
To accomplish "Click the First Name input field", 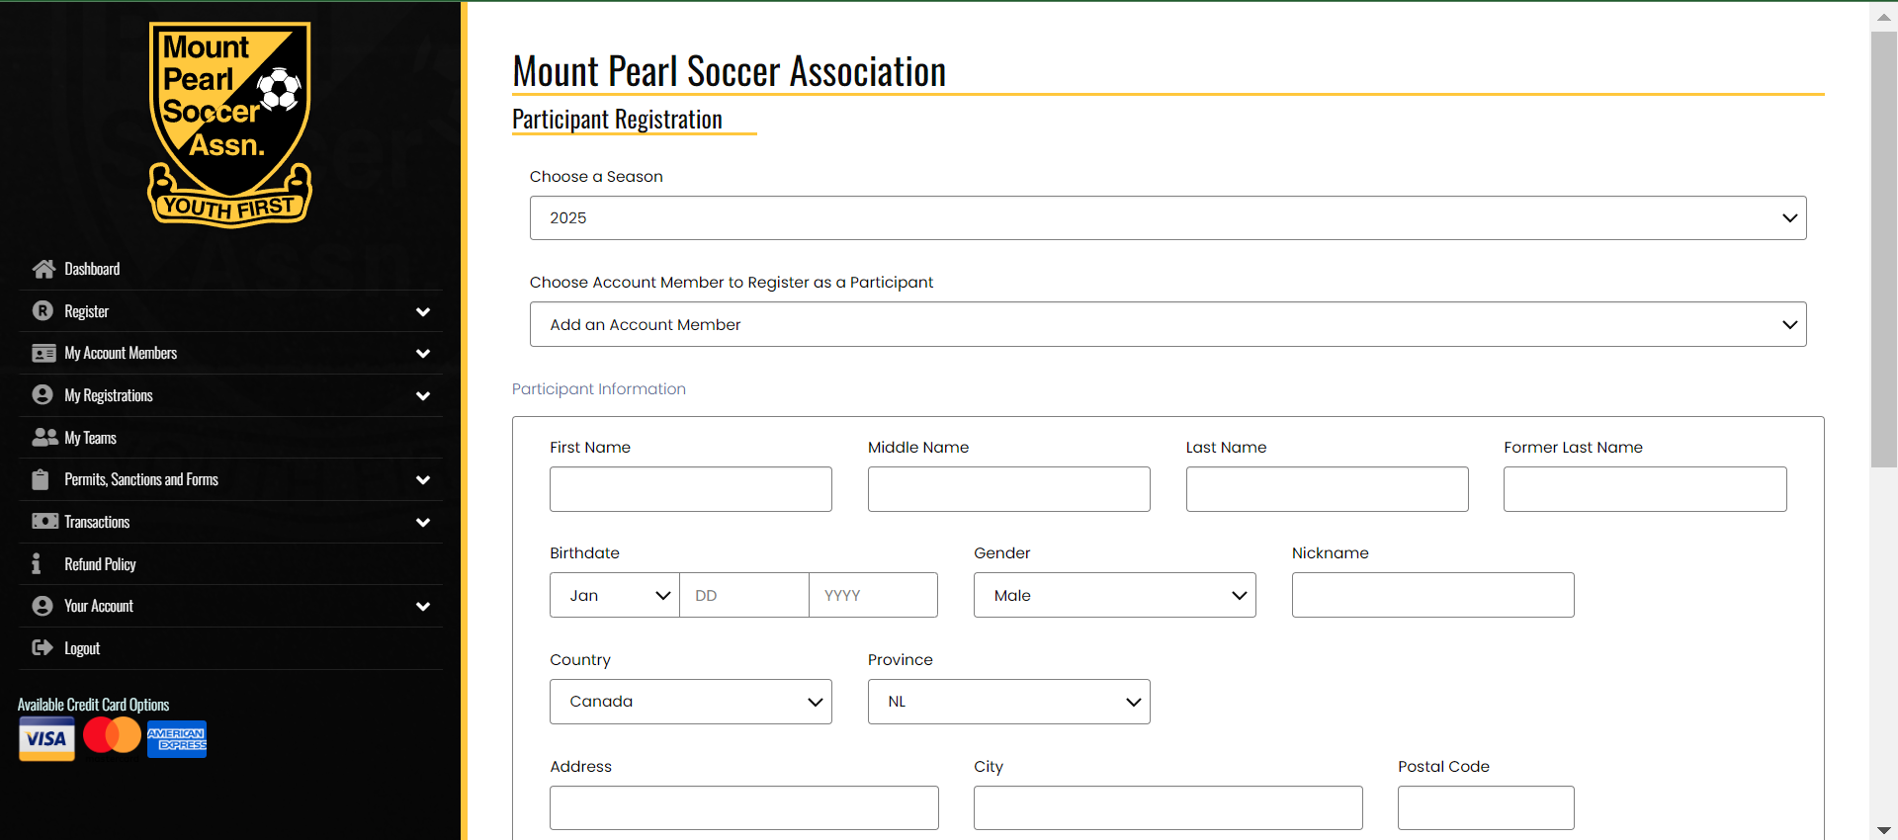I will click(690, 489).
